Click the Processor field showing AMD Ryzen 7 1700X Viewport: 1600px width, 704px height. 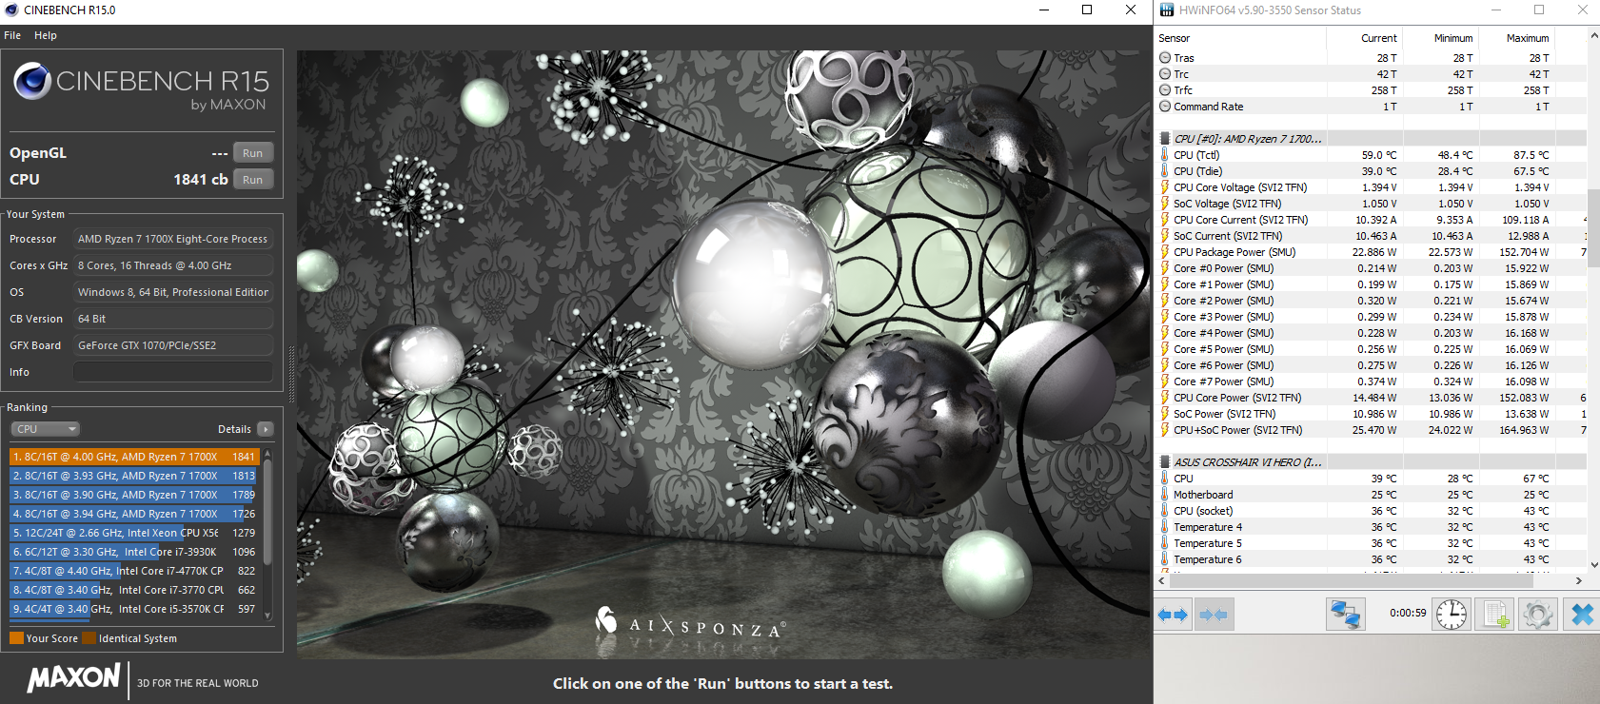coord(174,239)
